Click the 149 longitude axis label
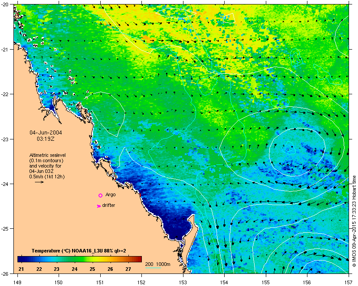This screenshot has width=358, height=286. (x=17, y=282)
